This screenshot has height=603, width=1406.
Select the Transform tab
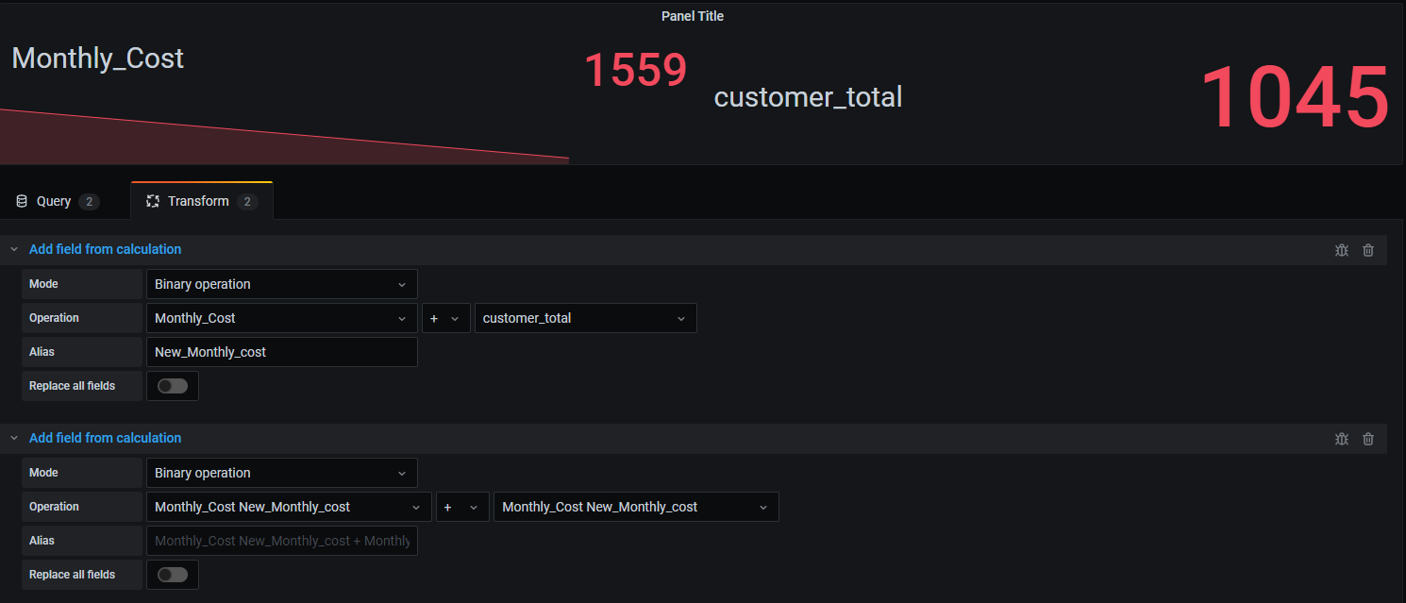[202, 201]
